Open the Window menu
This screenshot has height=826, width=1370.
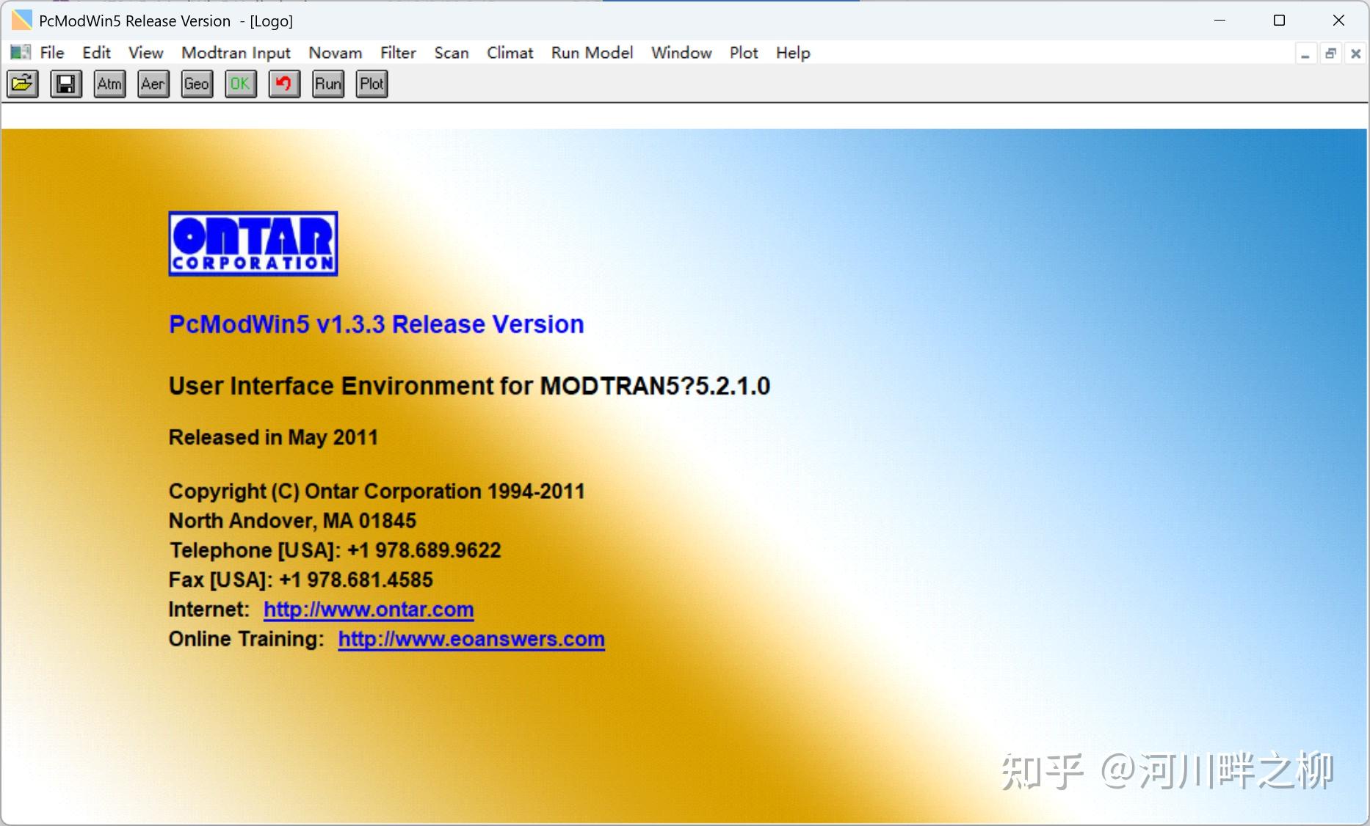(681, 53)
